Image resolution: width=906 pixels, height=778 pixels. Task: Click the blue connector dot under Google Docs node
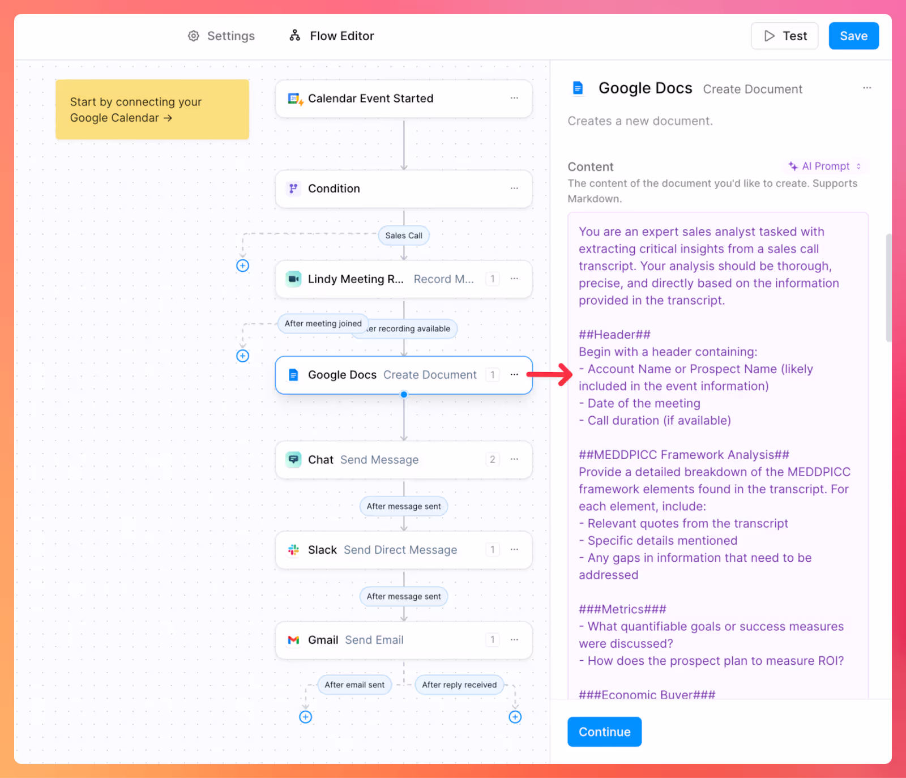[x=404, y=395]
